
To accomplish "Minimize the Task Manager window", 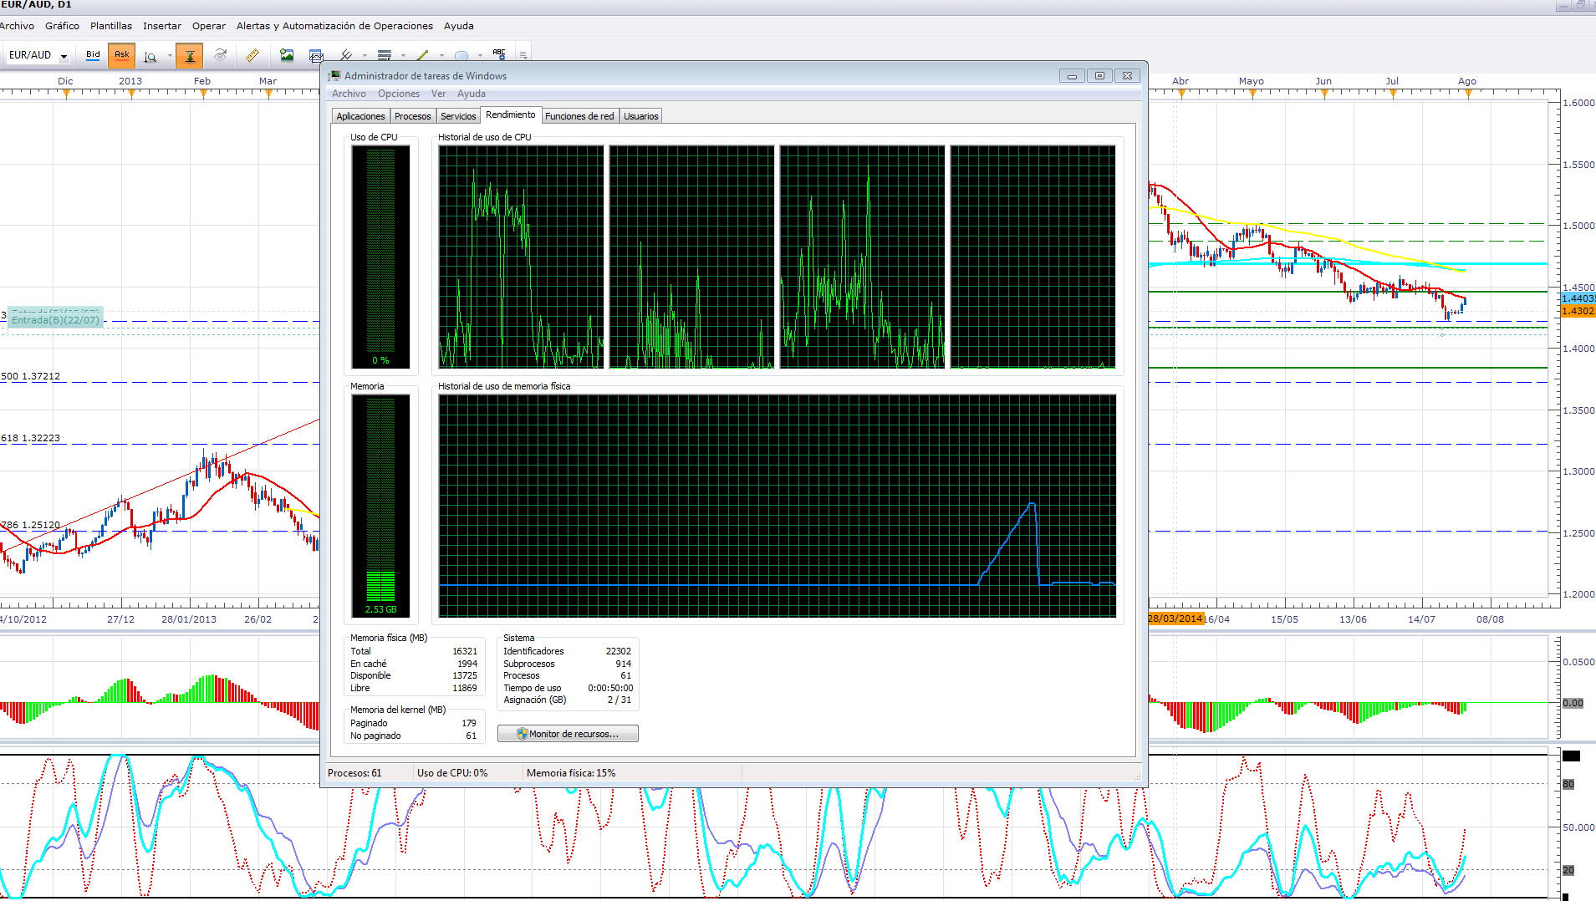I will 1072,76.
